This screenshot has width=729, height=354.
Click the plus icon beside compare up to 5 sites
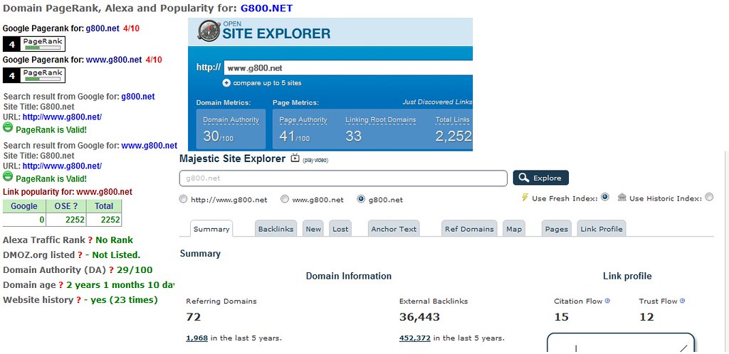tap(226, 83)
